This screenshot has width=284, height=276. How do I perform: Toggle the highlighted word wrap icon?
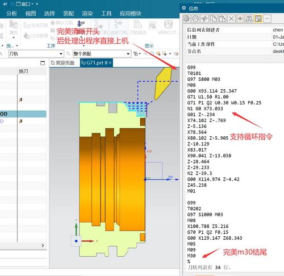(258, 19)
